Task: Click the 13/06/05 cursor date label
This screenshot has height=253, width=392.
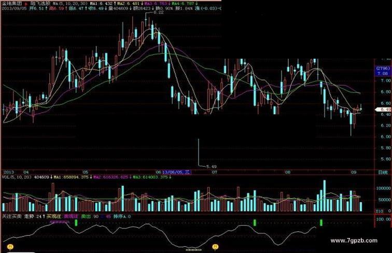Action: coord(176,172)
